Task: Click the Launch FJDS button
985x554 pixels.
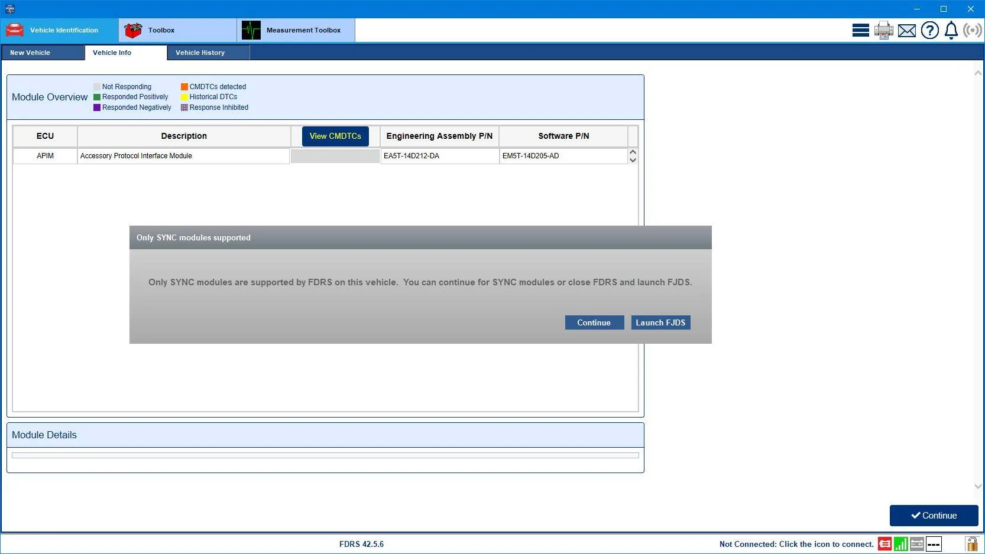Action: [x=660, y=322]
